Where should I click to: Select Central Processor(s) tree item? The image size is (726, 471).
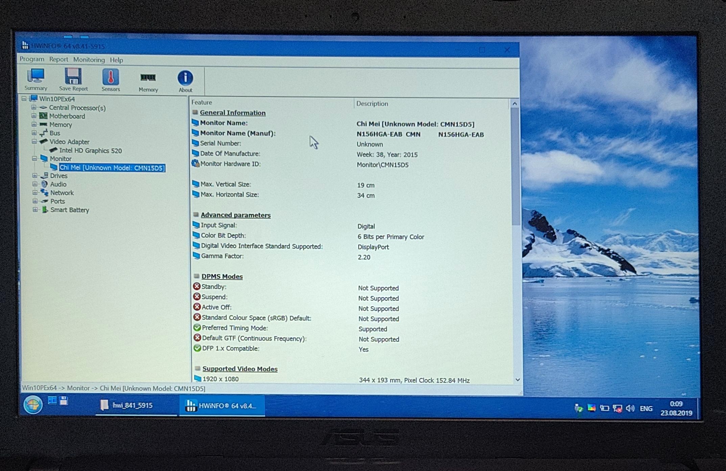point(77,108)
